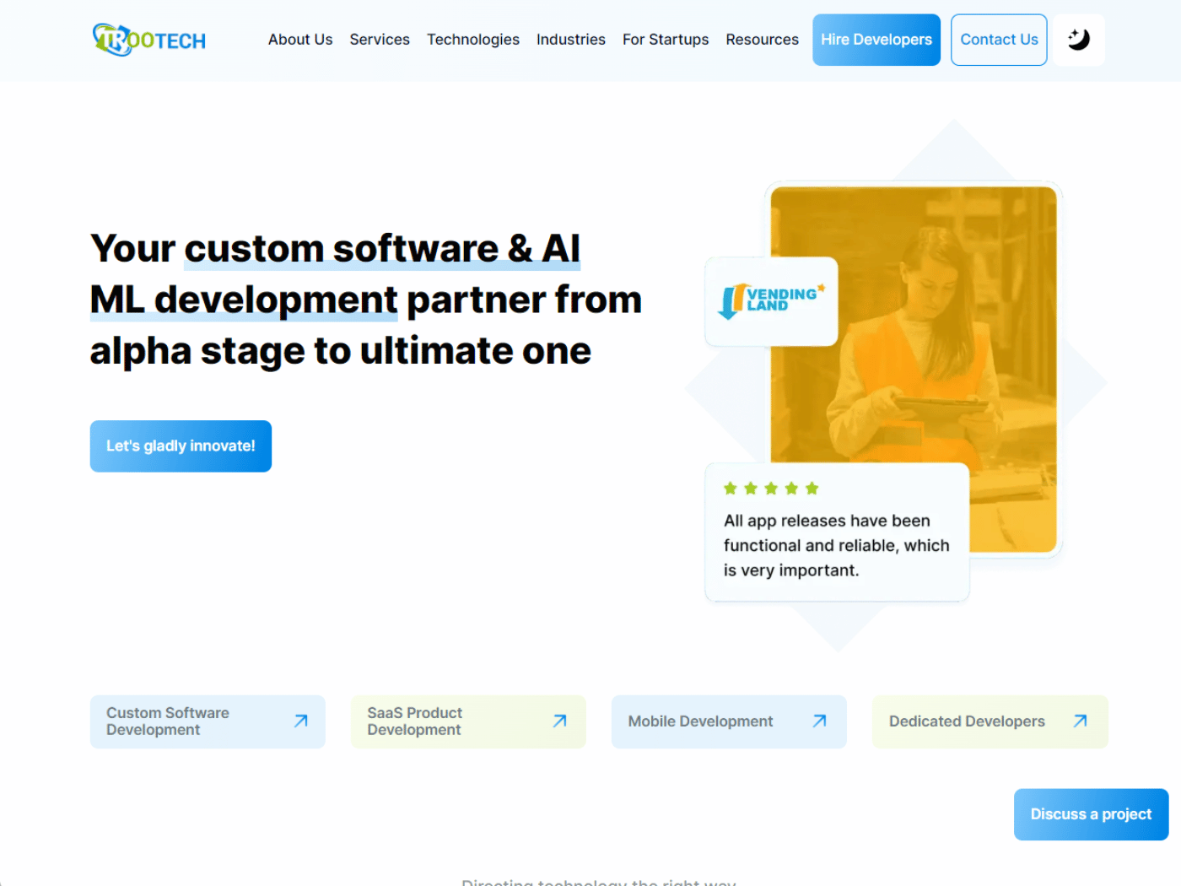
Task: Click the Let's gladly innovate! button
Action: coord(181,446)
